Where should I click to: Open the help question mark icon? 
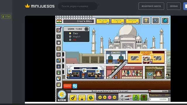point(146,21)
